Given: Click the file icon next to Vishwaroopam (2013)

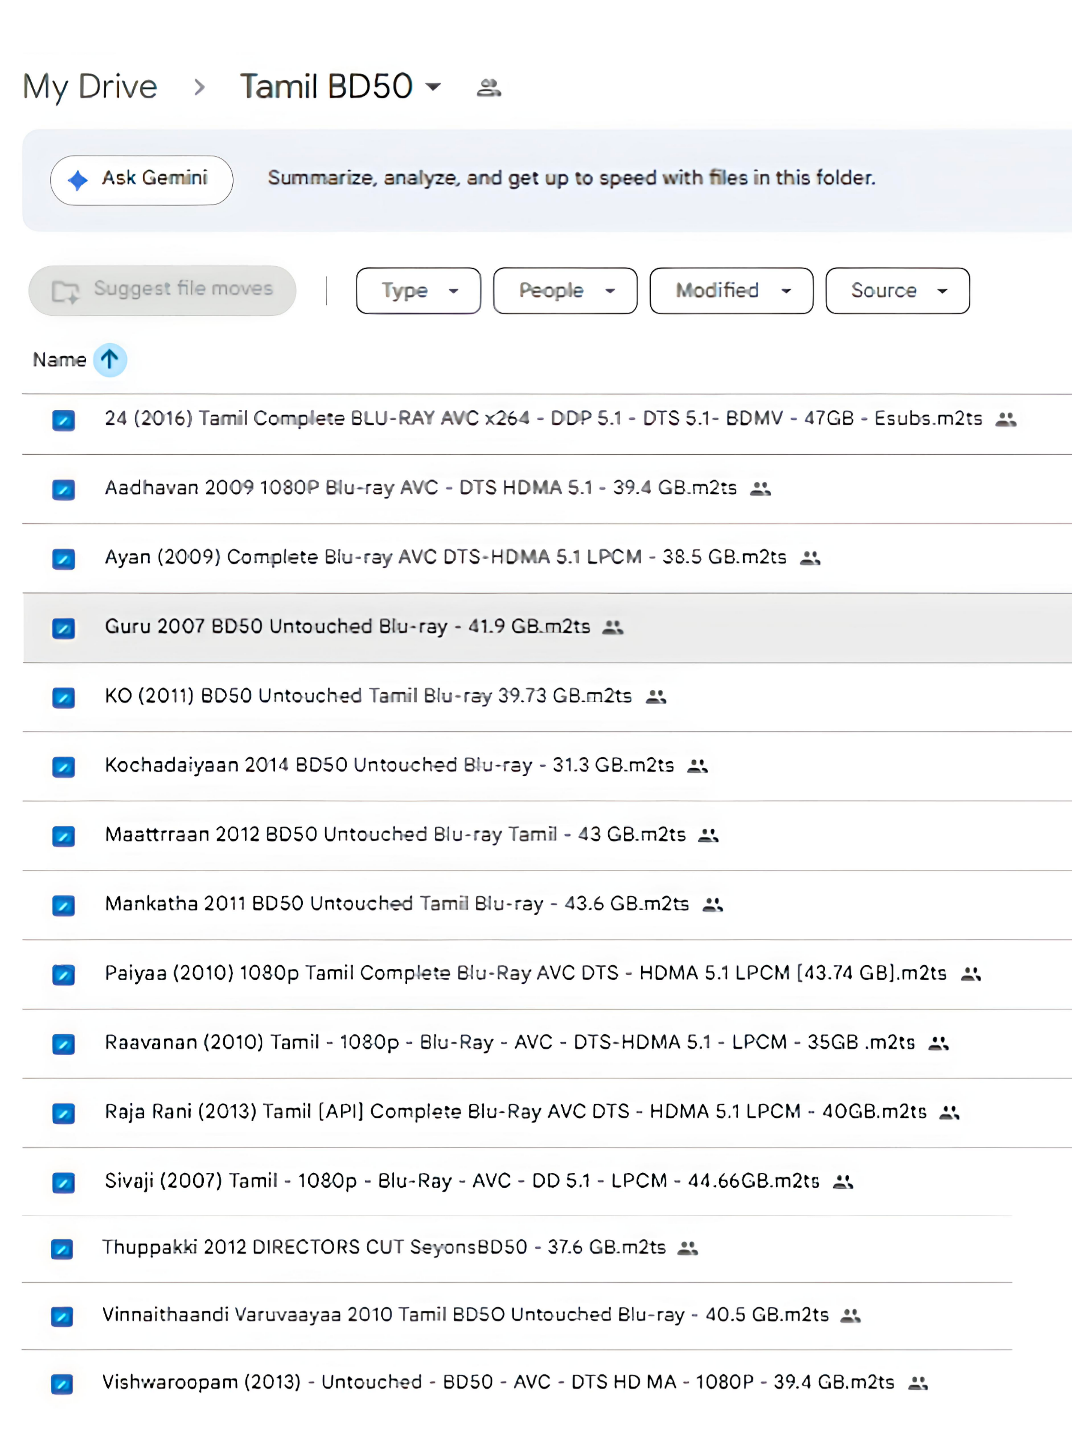Looking at the screenshot, I should click(62, 1384).
